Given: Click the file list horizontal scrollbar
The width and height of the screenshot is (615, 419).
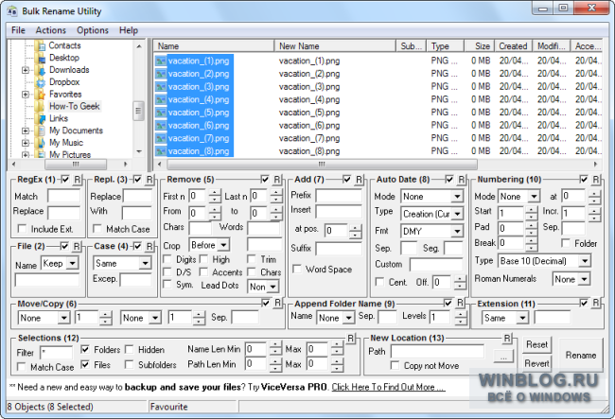Looking at the screenshot, I should 322,164.
